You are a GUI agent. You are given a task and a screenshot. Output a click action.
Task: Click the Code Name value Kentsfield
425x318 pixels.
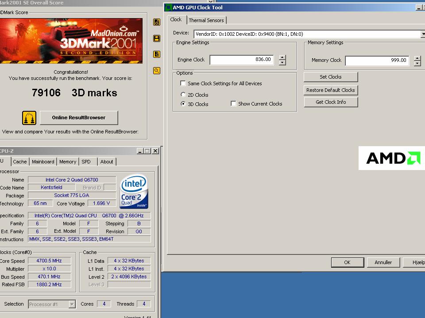coord(51,187)
